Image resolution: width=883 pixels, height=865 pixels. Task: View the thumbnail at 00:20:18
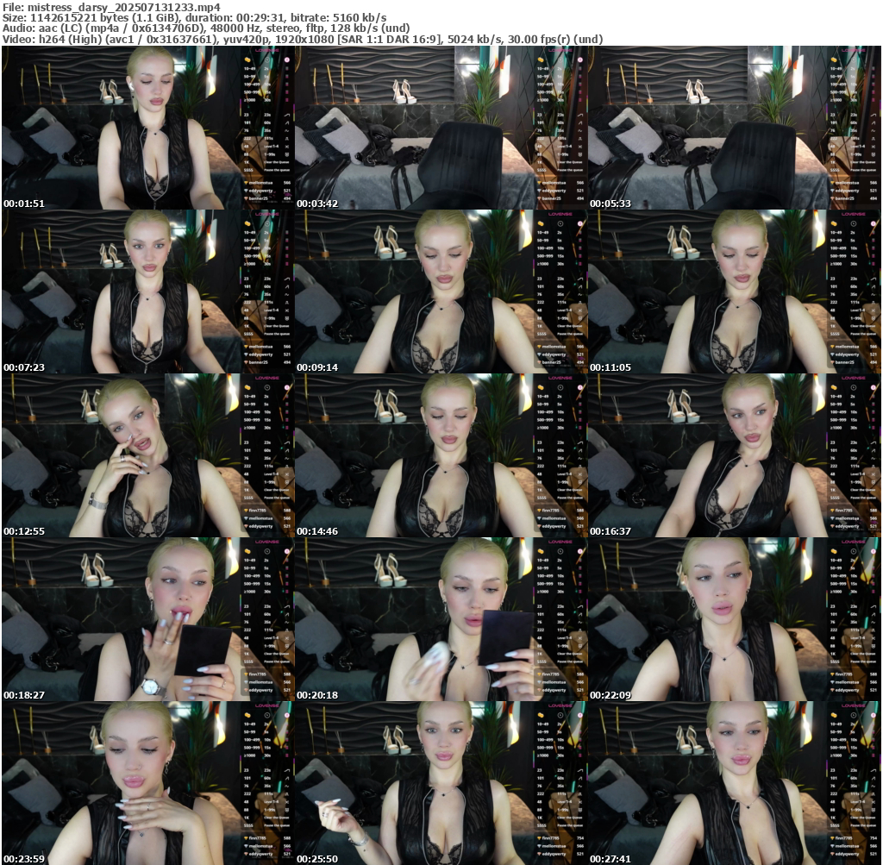click(x=441, y=619)
